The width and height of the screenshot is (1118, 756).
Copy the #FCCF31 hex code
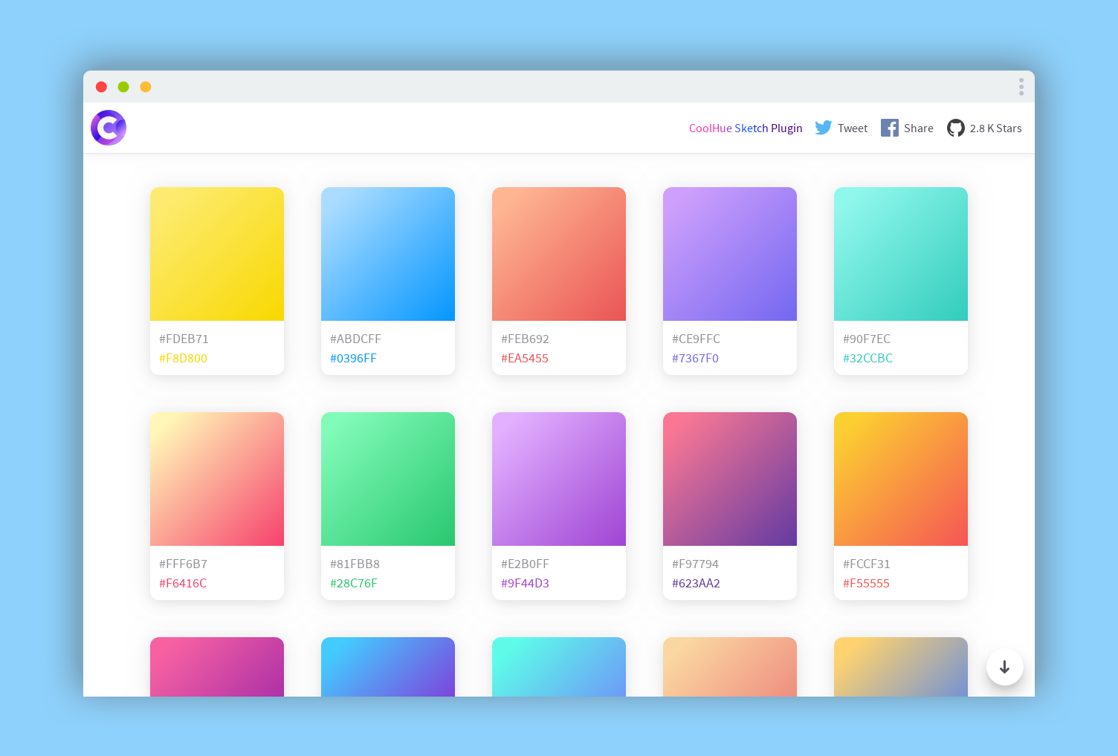867,564
